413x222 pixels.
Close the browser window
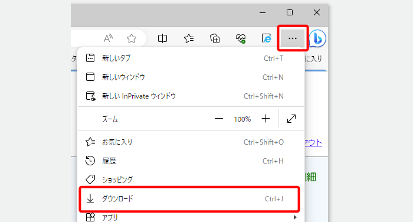tap(317, 12)
